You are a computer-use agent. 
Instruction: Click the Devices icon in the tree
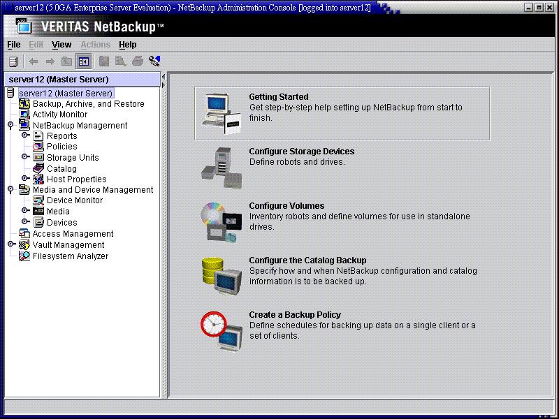[38, 222]
